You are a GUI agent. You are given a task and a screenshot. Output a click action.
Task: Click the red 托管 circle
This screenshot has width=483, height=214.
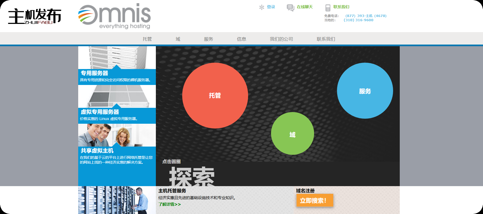(x=215, y=96)
